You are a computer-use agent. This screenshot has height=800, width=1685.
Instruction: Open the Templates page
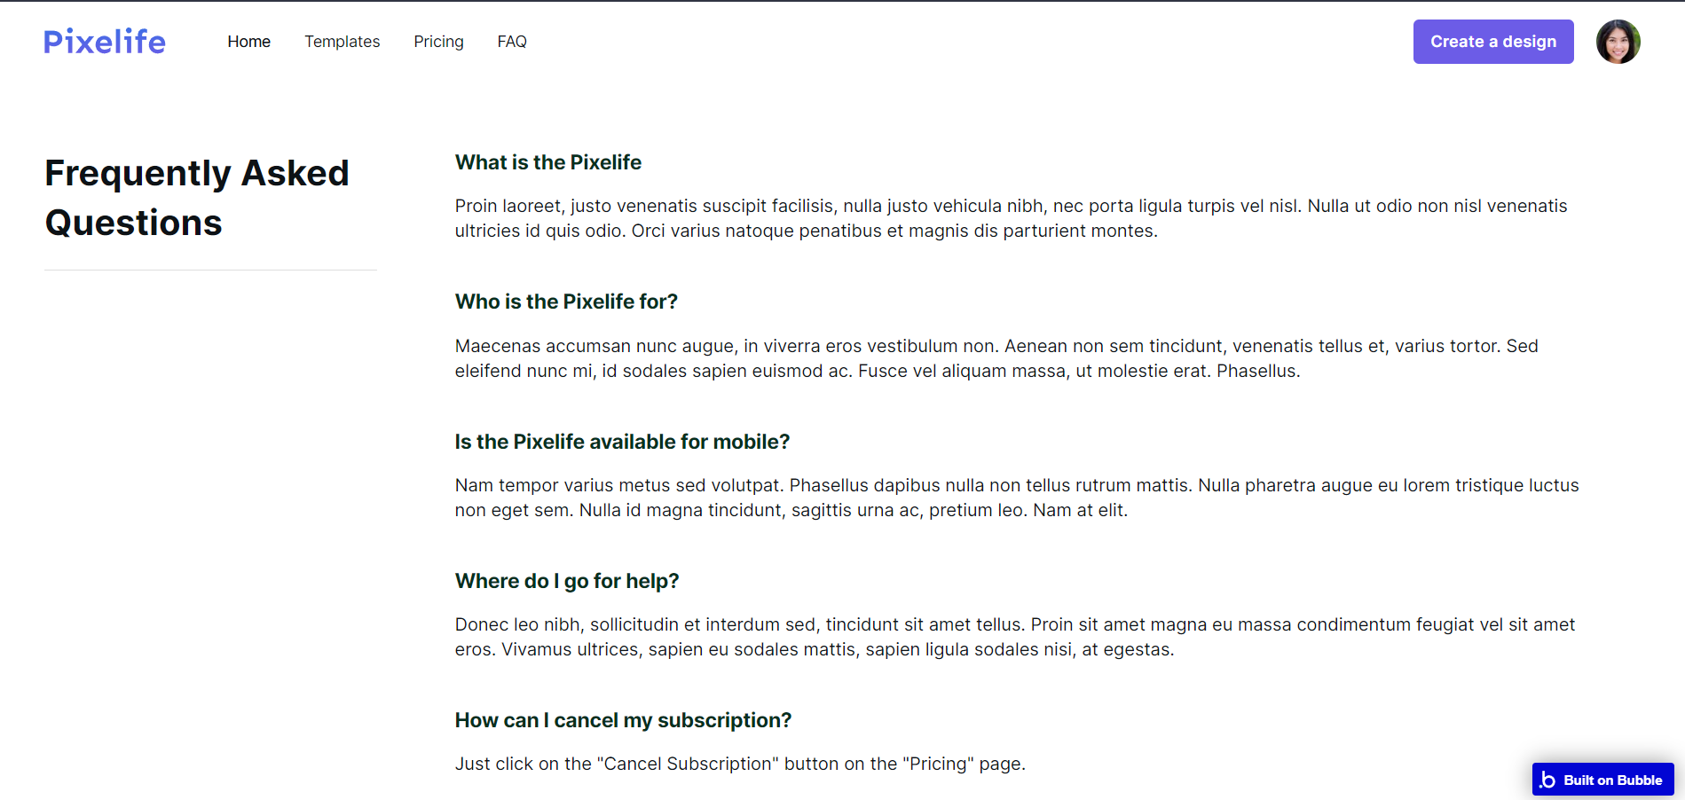342,42
